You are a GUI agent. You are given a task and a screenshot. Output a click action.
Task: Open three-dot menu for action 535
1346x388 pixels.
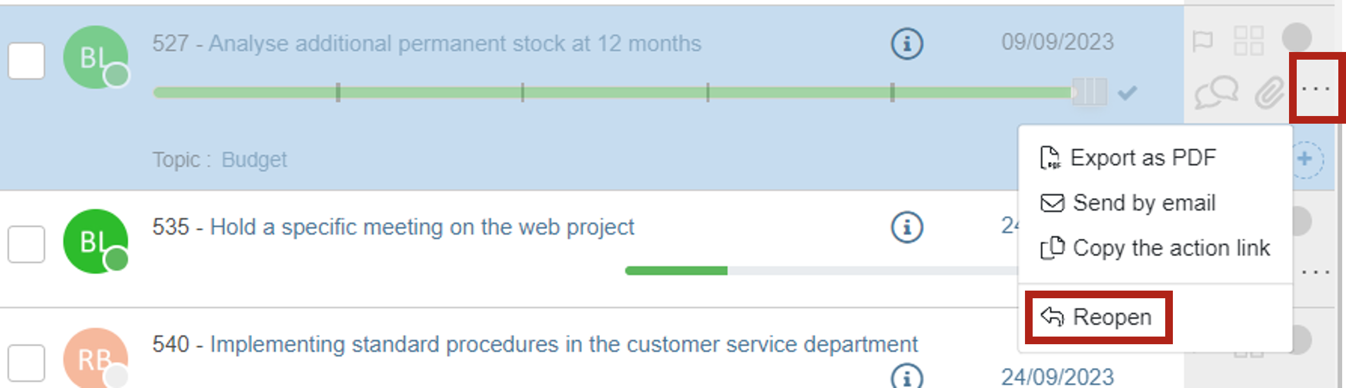1316,272
